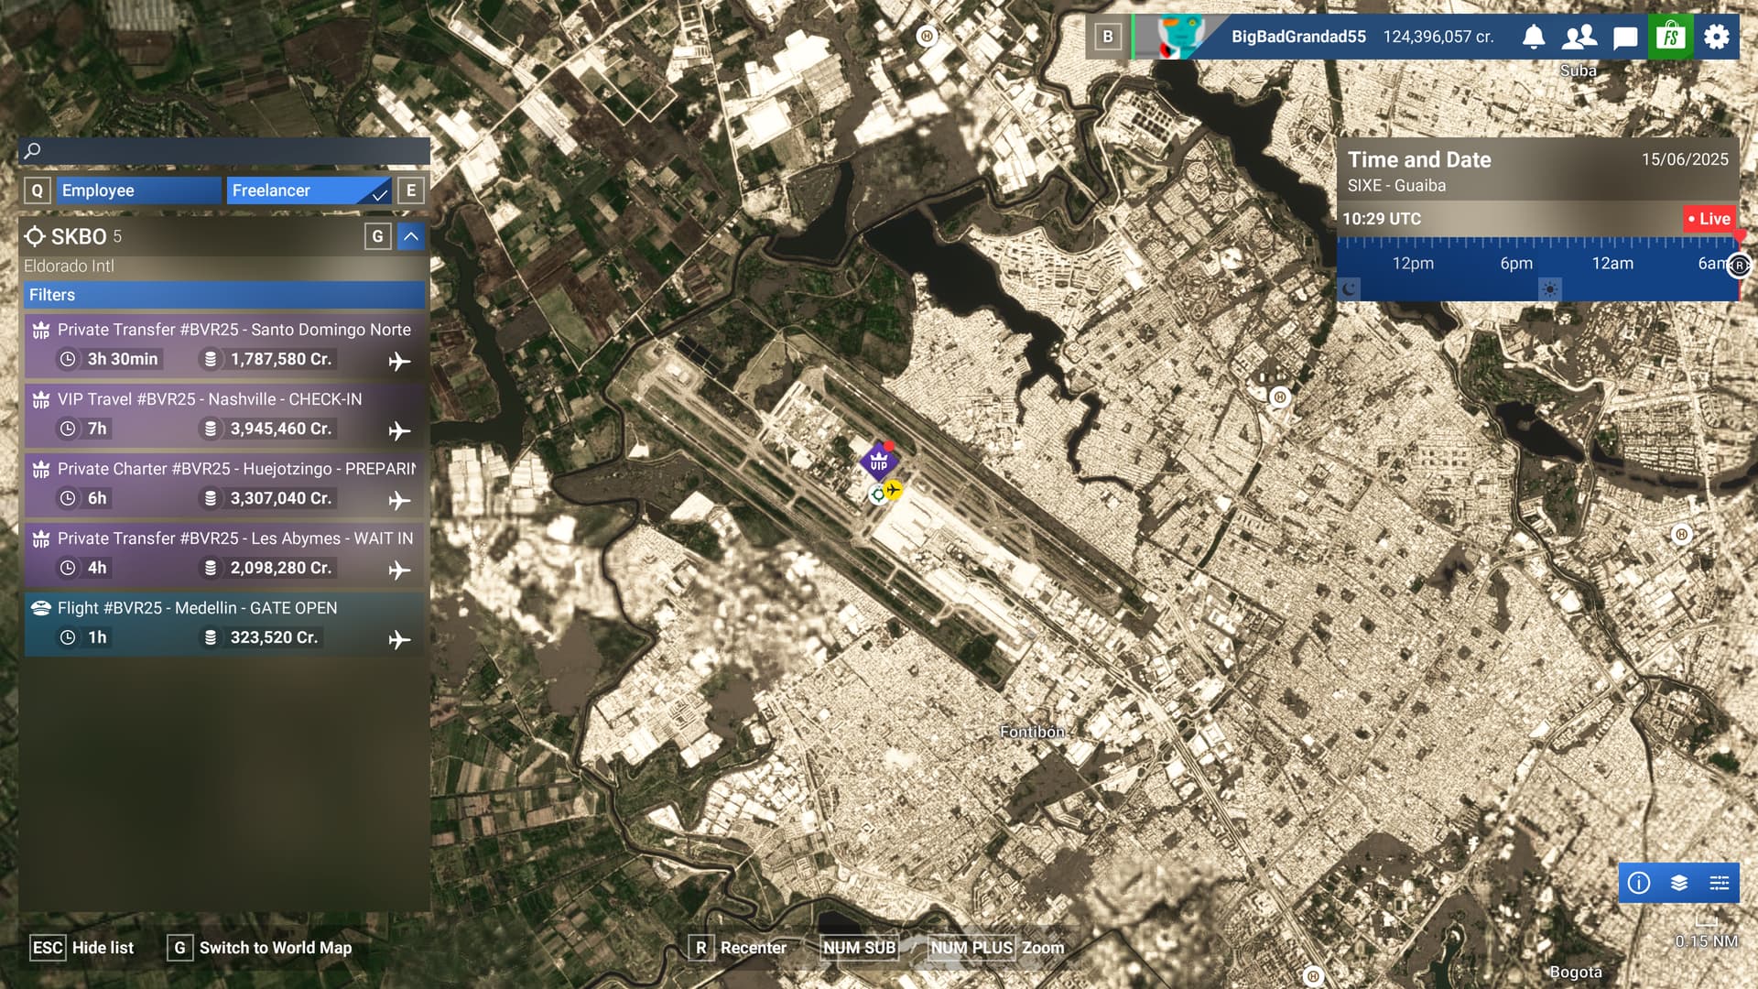Image resolution: width=1758 pixels, height=989 pixels.
Task: Open the green FS marketplace icon
Action: pos(1671,37)
